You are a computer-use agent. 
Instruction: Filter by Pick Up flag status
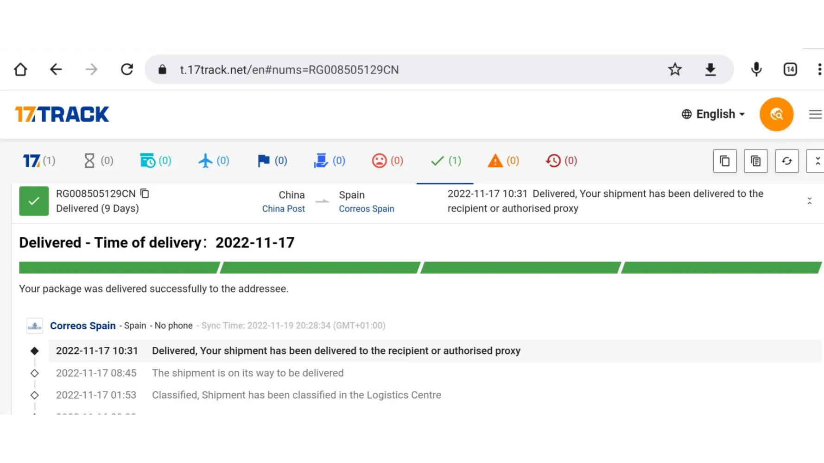pyautogui.click(x=272, y=161)
